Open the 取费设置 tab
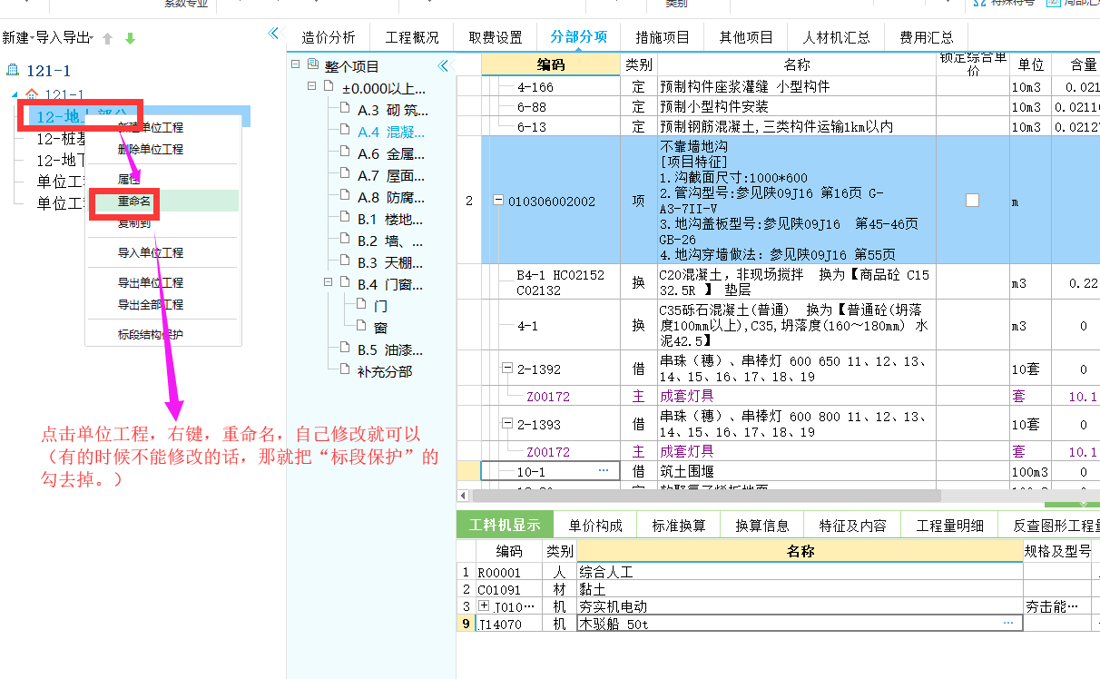The image size is (1100, 679). 496,37
